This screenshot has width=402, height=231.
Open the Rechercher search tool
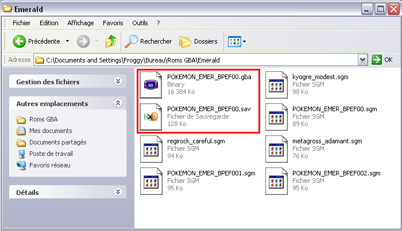(x=148, y=41)
